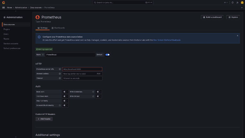
Task: Click info icon beside Forward OAuth Identity
Action: (x=60, y=105)
